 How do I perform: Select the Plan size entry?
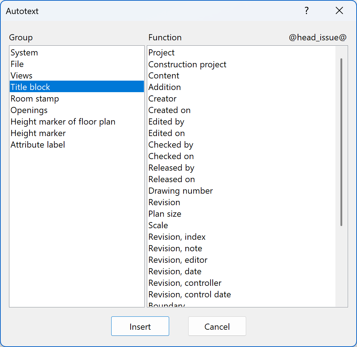tap(165, 213)
